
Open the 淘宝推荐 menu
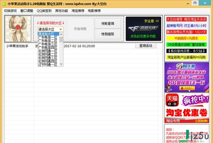point(78,11)
